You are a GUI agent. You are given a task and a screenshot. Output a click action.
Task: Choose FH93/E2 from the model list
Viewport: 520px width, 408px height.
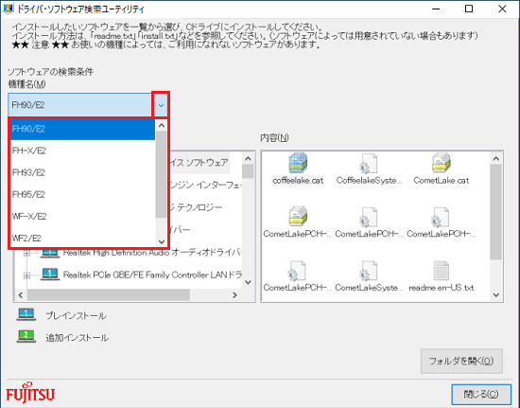pos(82,172)
